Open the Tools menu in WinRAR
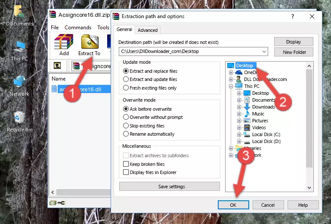This screenshot has height=224, width=331. pos(103,28)
